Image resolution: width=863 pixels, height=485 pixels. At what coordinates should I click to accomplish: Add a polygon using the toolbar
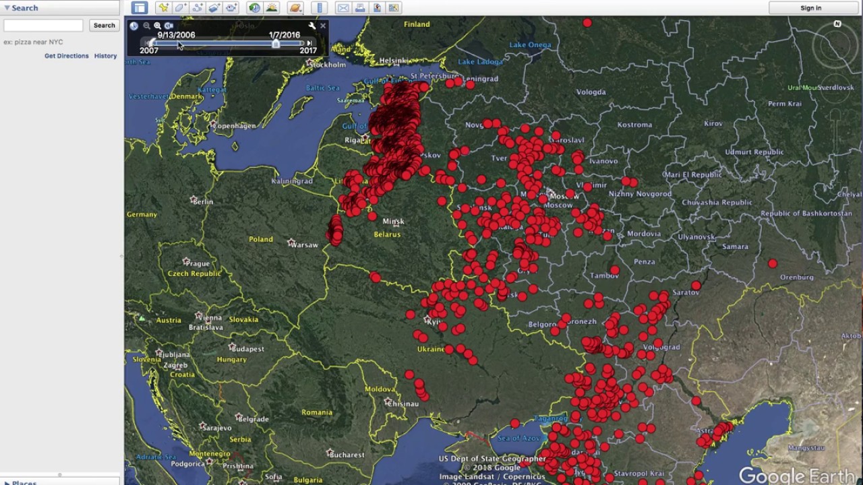pyautogui.click(x=181, y=8)
